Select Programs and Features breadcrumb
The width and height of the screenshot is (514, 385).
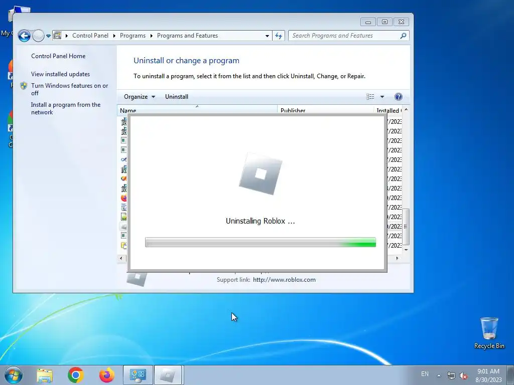click(187, 36)
